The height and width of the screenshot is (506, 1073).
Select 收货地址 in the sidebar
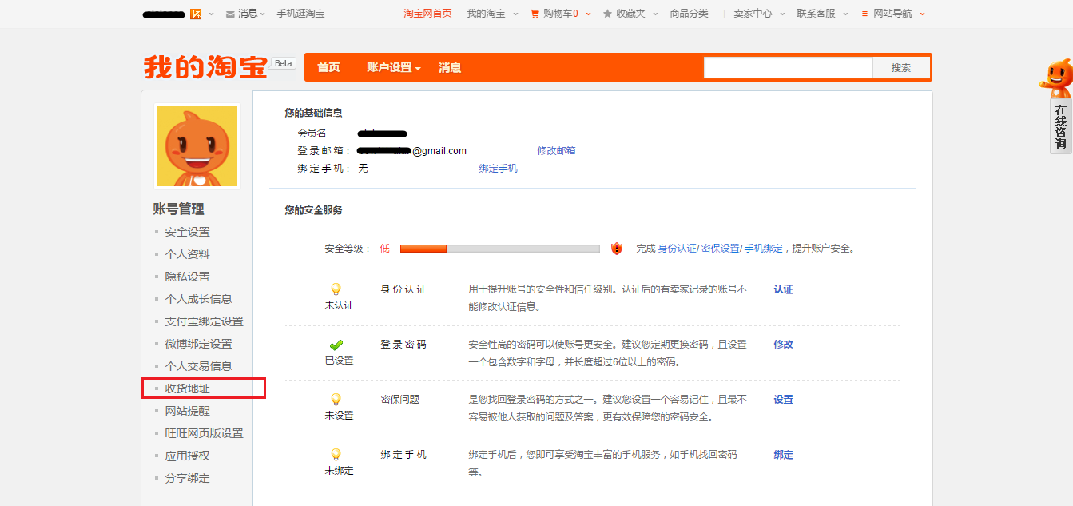(x=188, y=388)
